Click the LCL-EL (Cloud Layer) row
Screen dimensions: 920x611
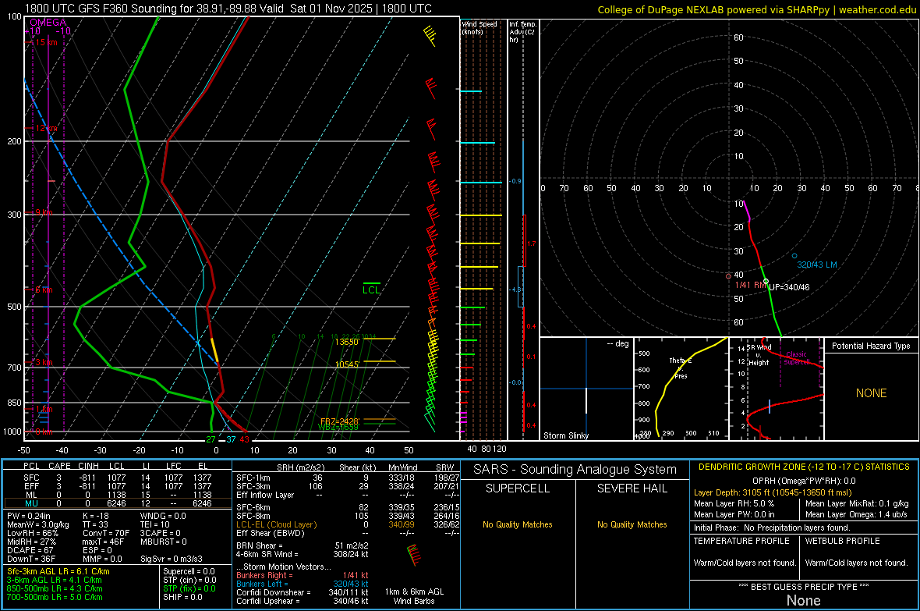[348, 524]
